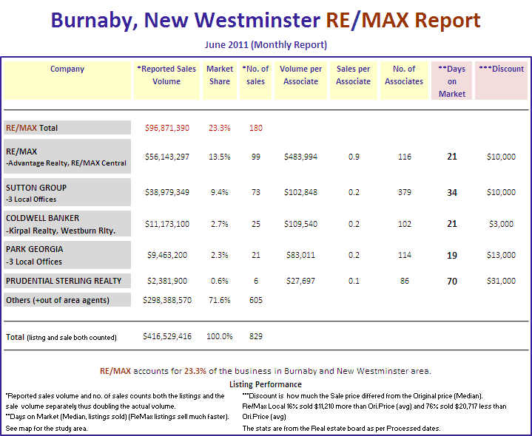Viewport: 532px width, 436px height.
Task: Select the No. of sales header
Action: pyautogui.click(x=255, y=81)
